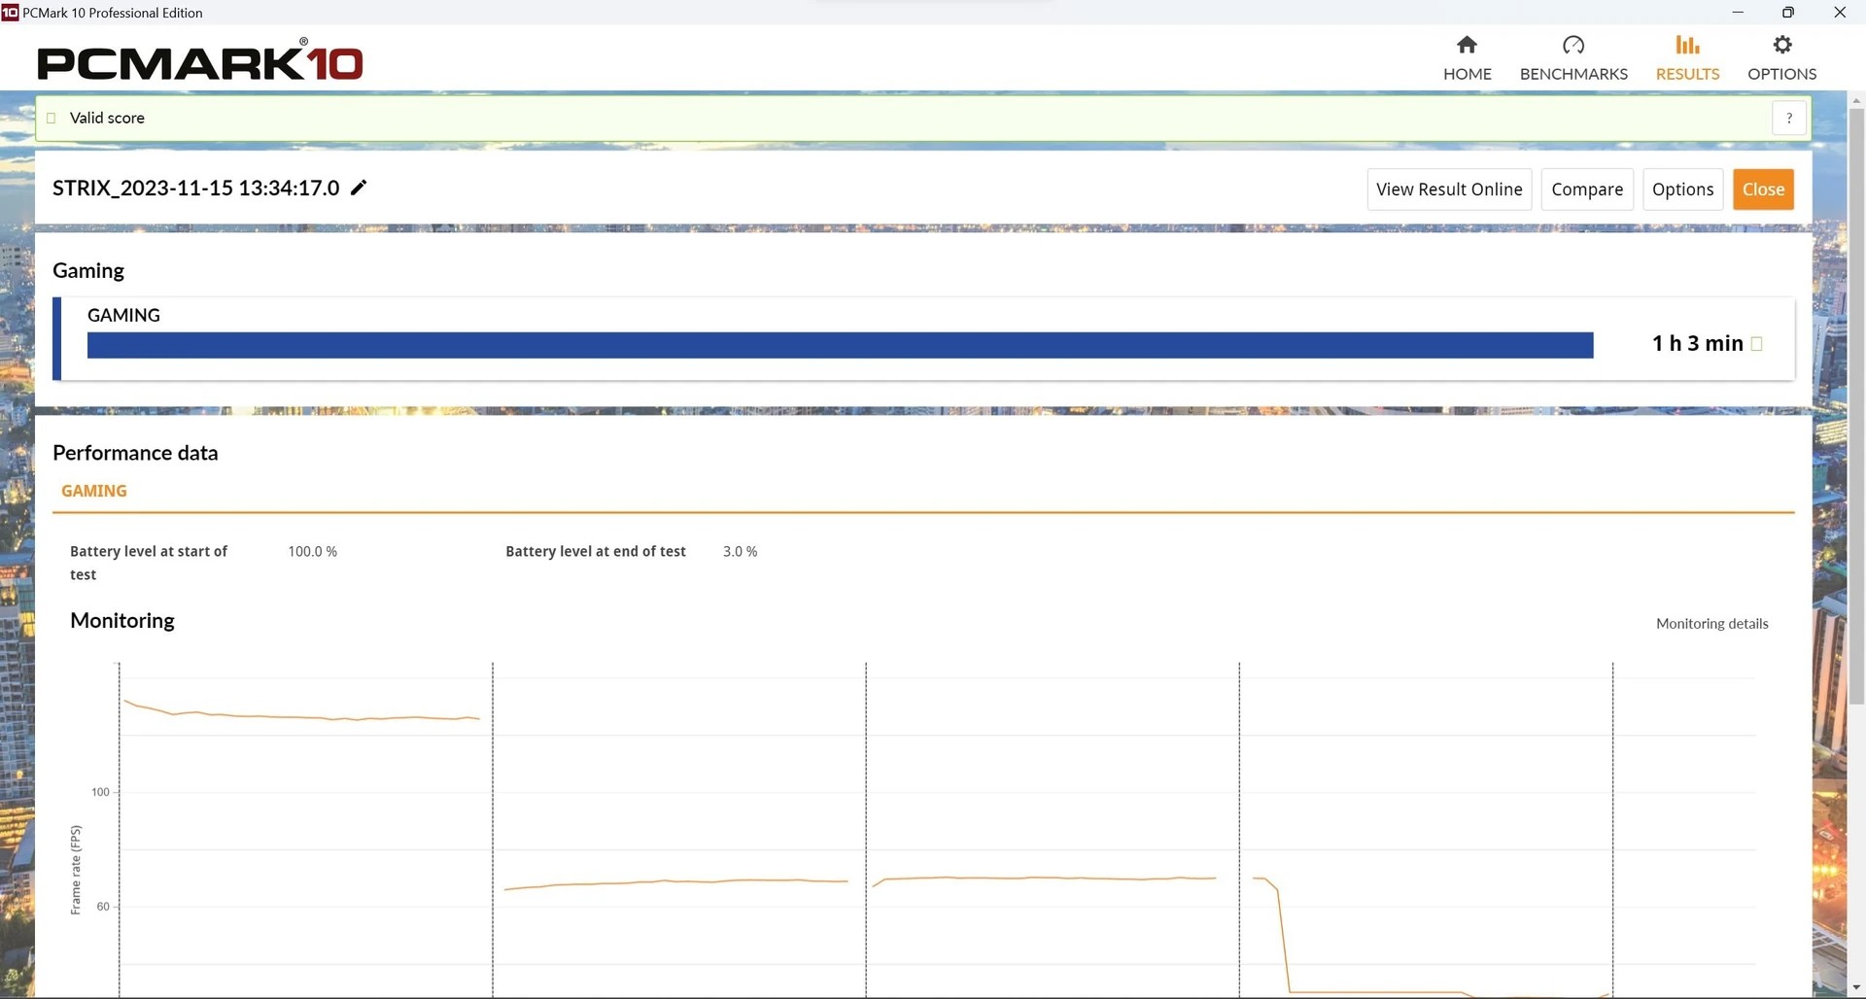The height and width of the screenshot is (999, 1866).
Task: Open the Options button beside Compare
Action: [1682, 189]
